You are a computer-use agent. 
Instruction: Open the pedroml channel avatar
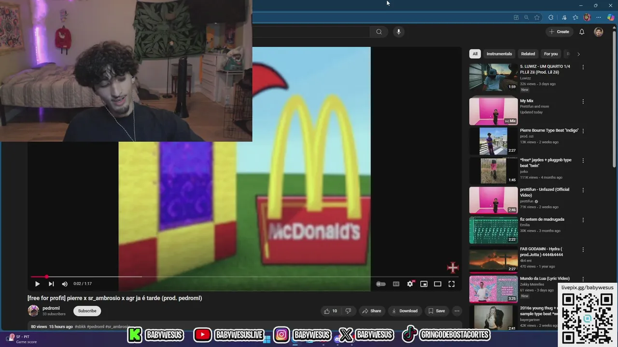pyautogui.click(x=33, y=311)
